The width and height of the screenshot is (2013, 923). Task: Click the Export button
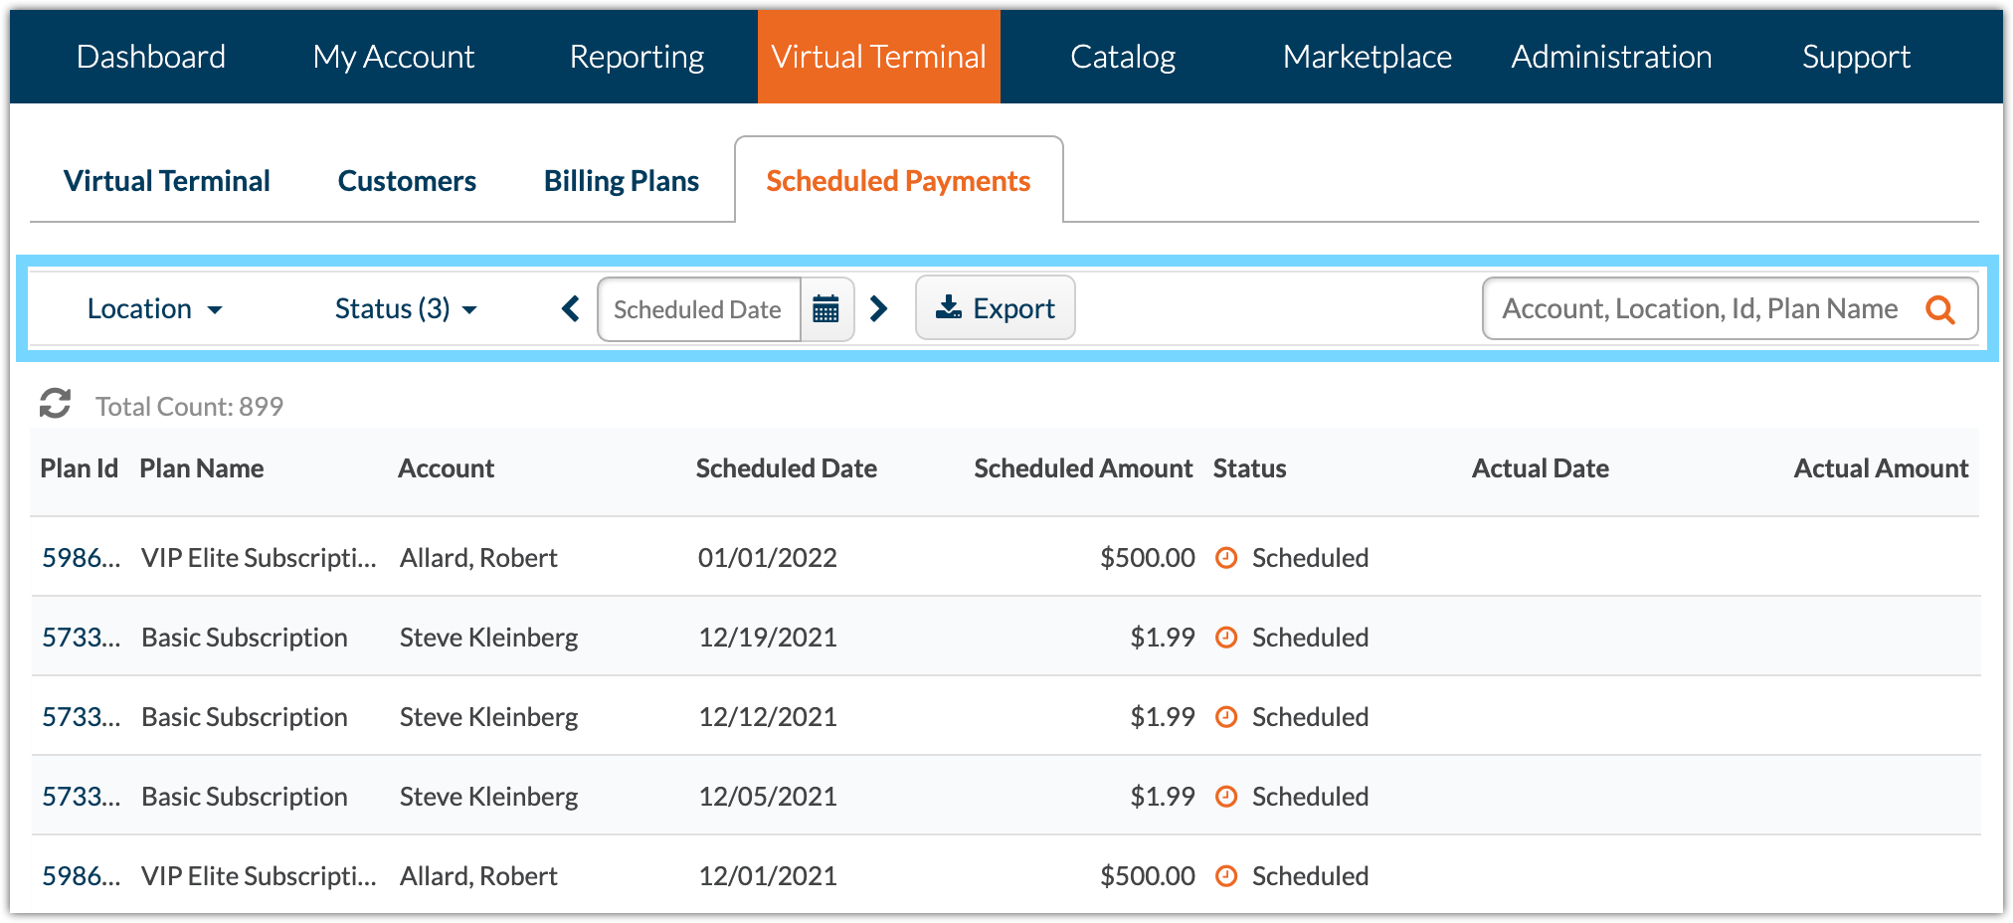(995, 308)
